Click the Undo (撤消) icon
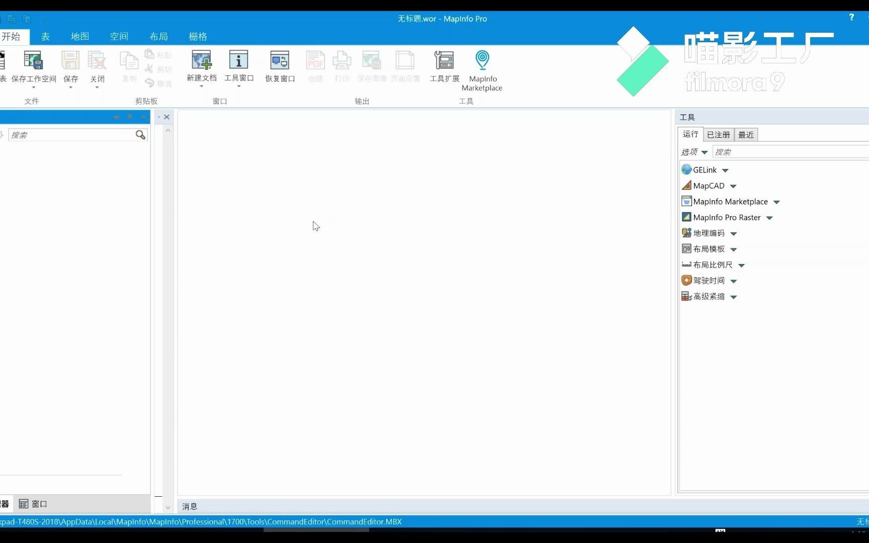The height and width of the screenshot is (543, 869). (x=149, y=83)
